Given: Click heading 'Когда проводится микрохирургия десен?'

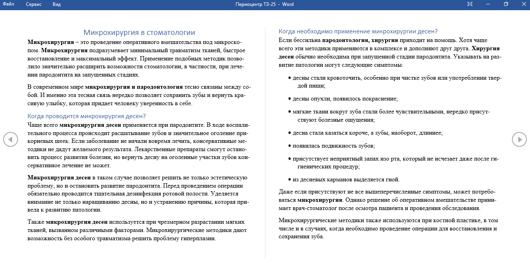Looking at the screenshot, I should point(87,116).
